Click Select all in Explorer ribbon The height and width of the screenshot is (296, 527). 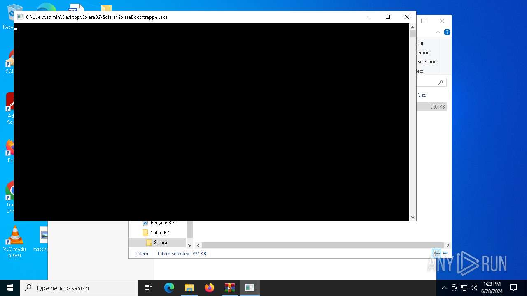(420, 44)
